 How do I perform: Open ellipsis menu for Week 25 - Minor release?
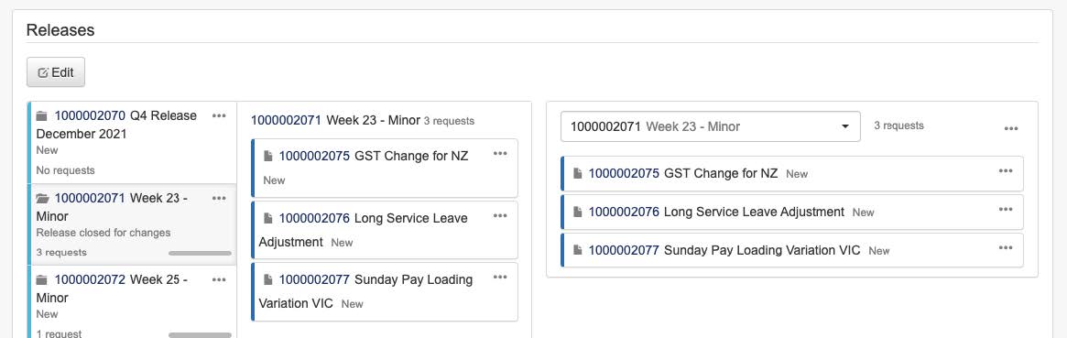218,279
